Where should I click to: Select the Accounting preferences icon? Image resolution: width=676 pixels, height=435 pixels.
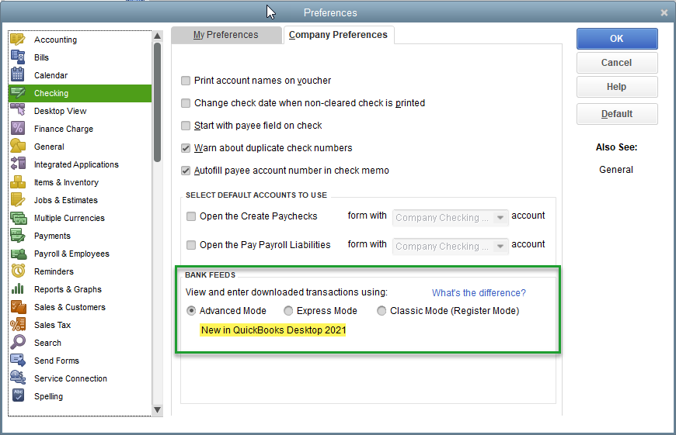18,40
